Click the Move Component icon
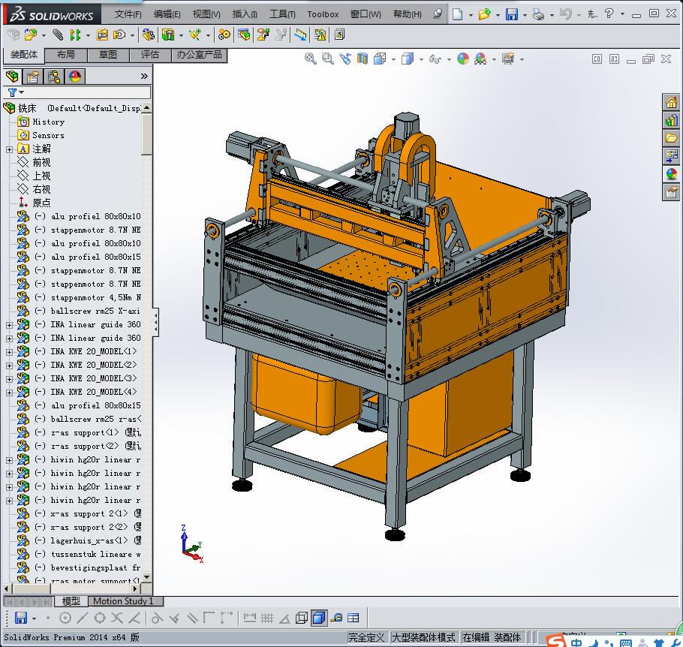This screenshot has height=647, width=683. click(119, 35)
